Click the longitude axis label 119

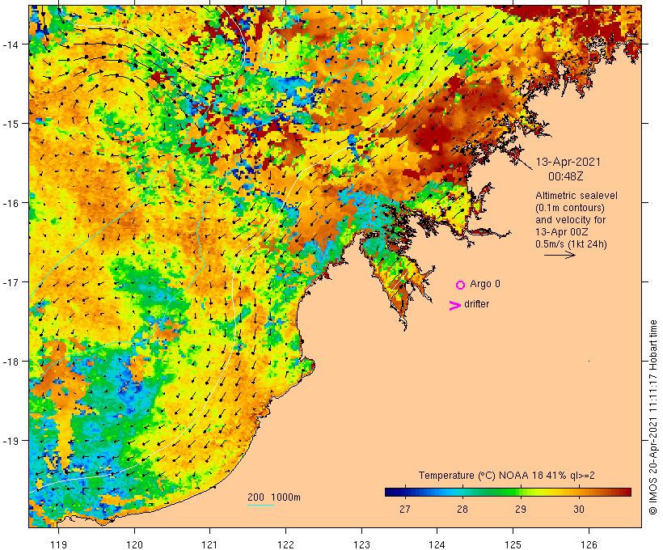(x=58, y=544)
